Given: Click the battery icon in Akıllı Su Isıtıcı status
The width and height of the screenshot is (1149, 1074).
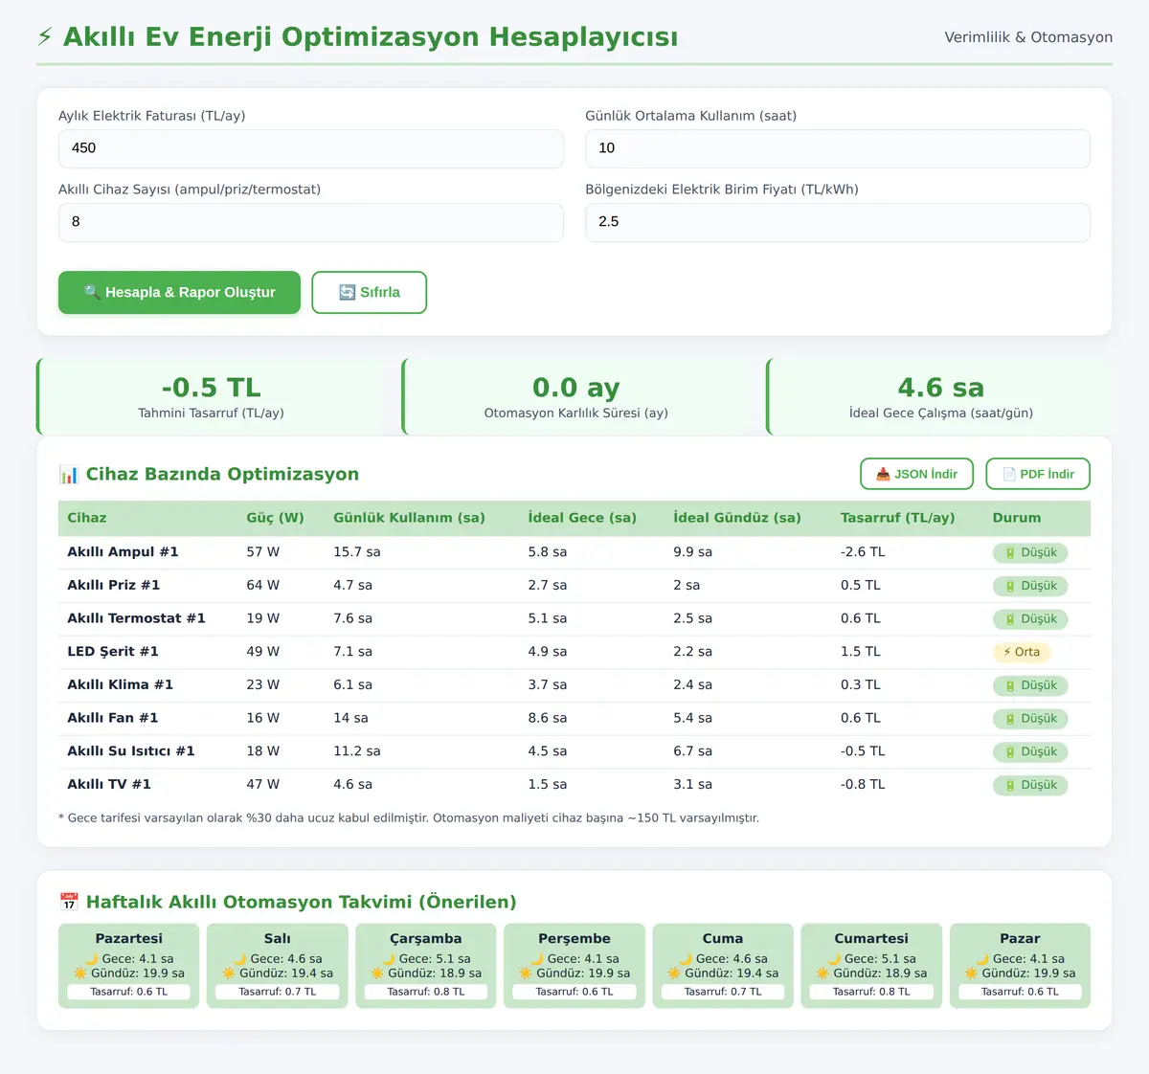Looking at the screenshot, I should coord(1010,752).
